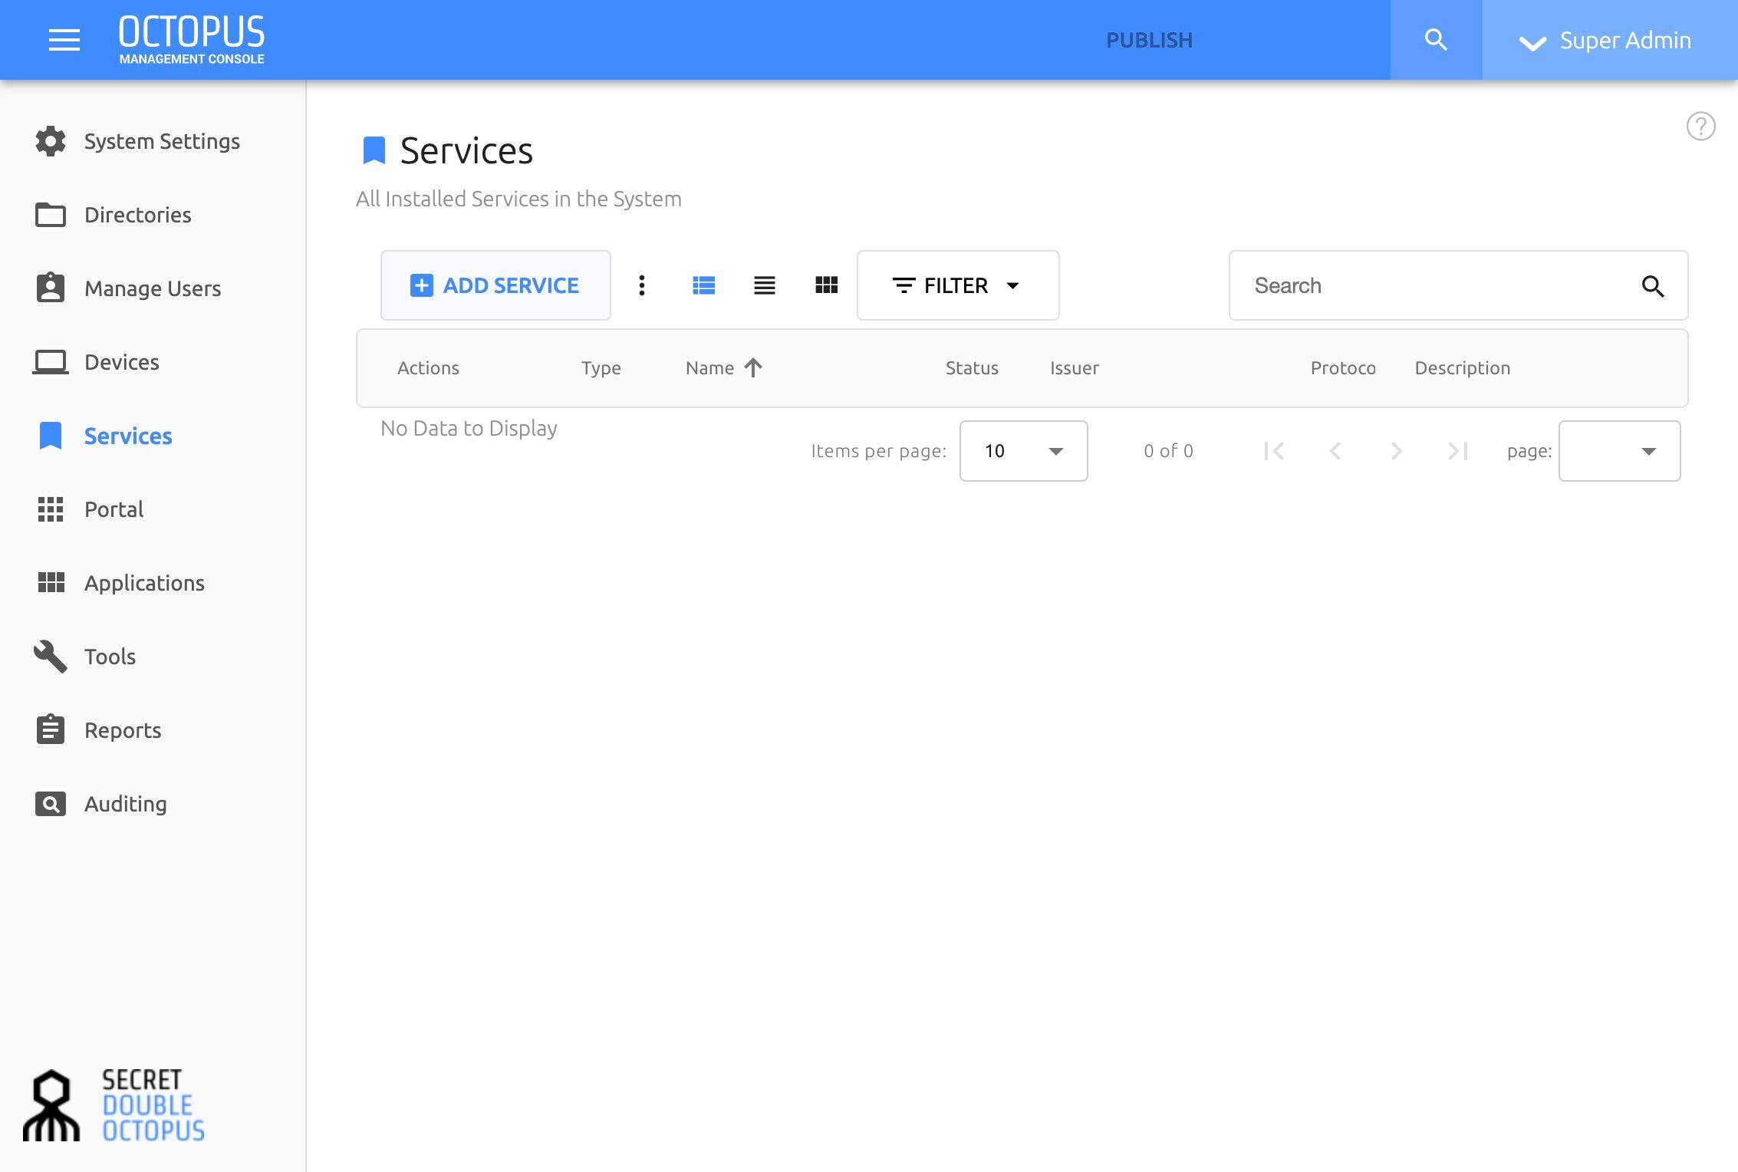Click the Secret Double Octopus logo
The image size is (1738, 1172).
(115, 1105)
